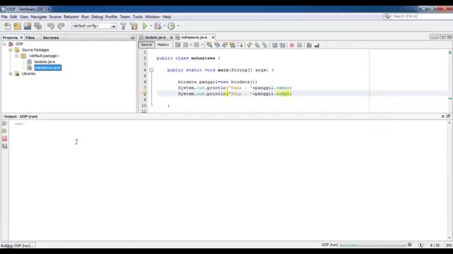Screen dimensions: 453x254
Task: Click the Next Bookmark icon
Action: pos(257,45)
